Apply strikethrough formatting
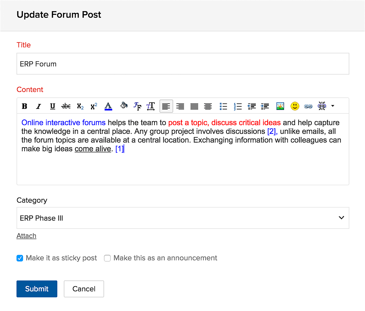 coord(66,106)
